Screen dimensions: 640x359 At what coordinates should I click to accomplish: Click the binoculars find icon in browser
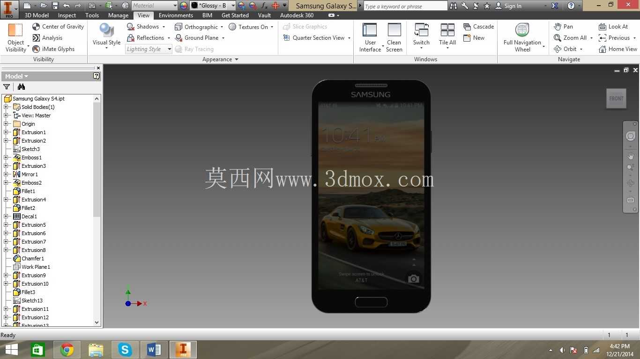tap(21, 87)
